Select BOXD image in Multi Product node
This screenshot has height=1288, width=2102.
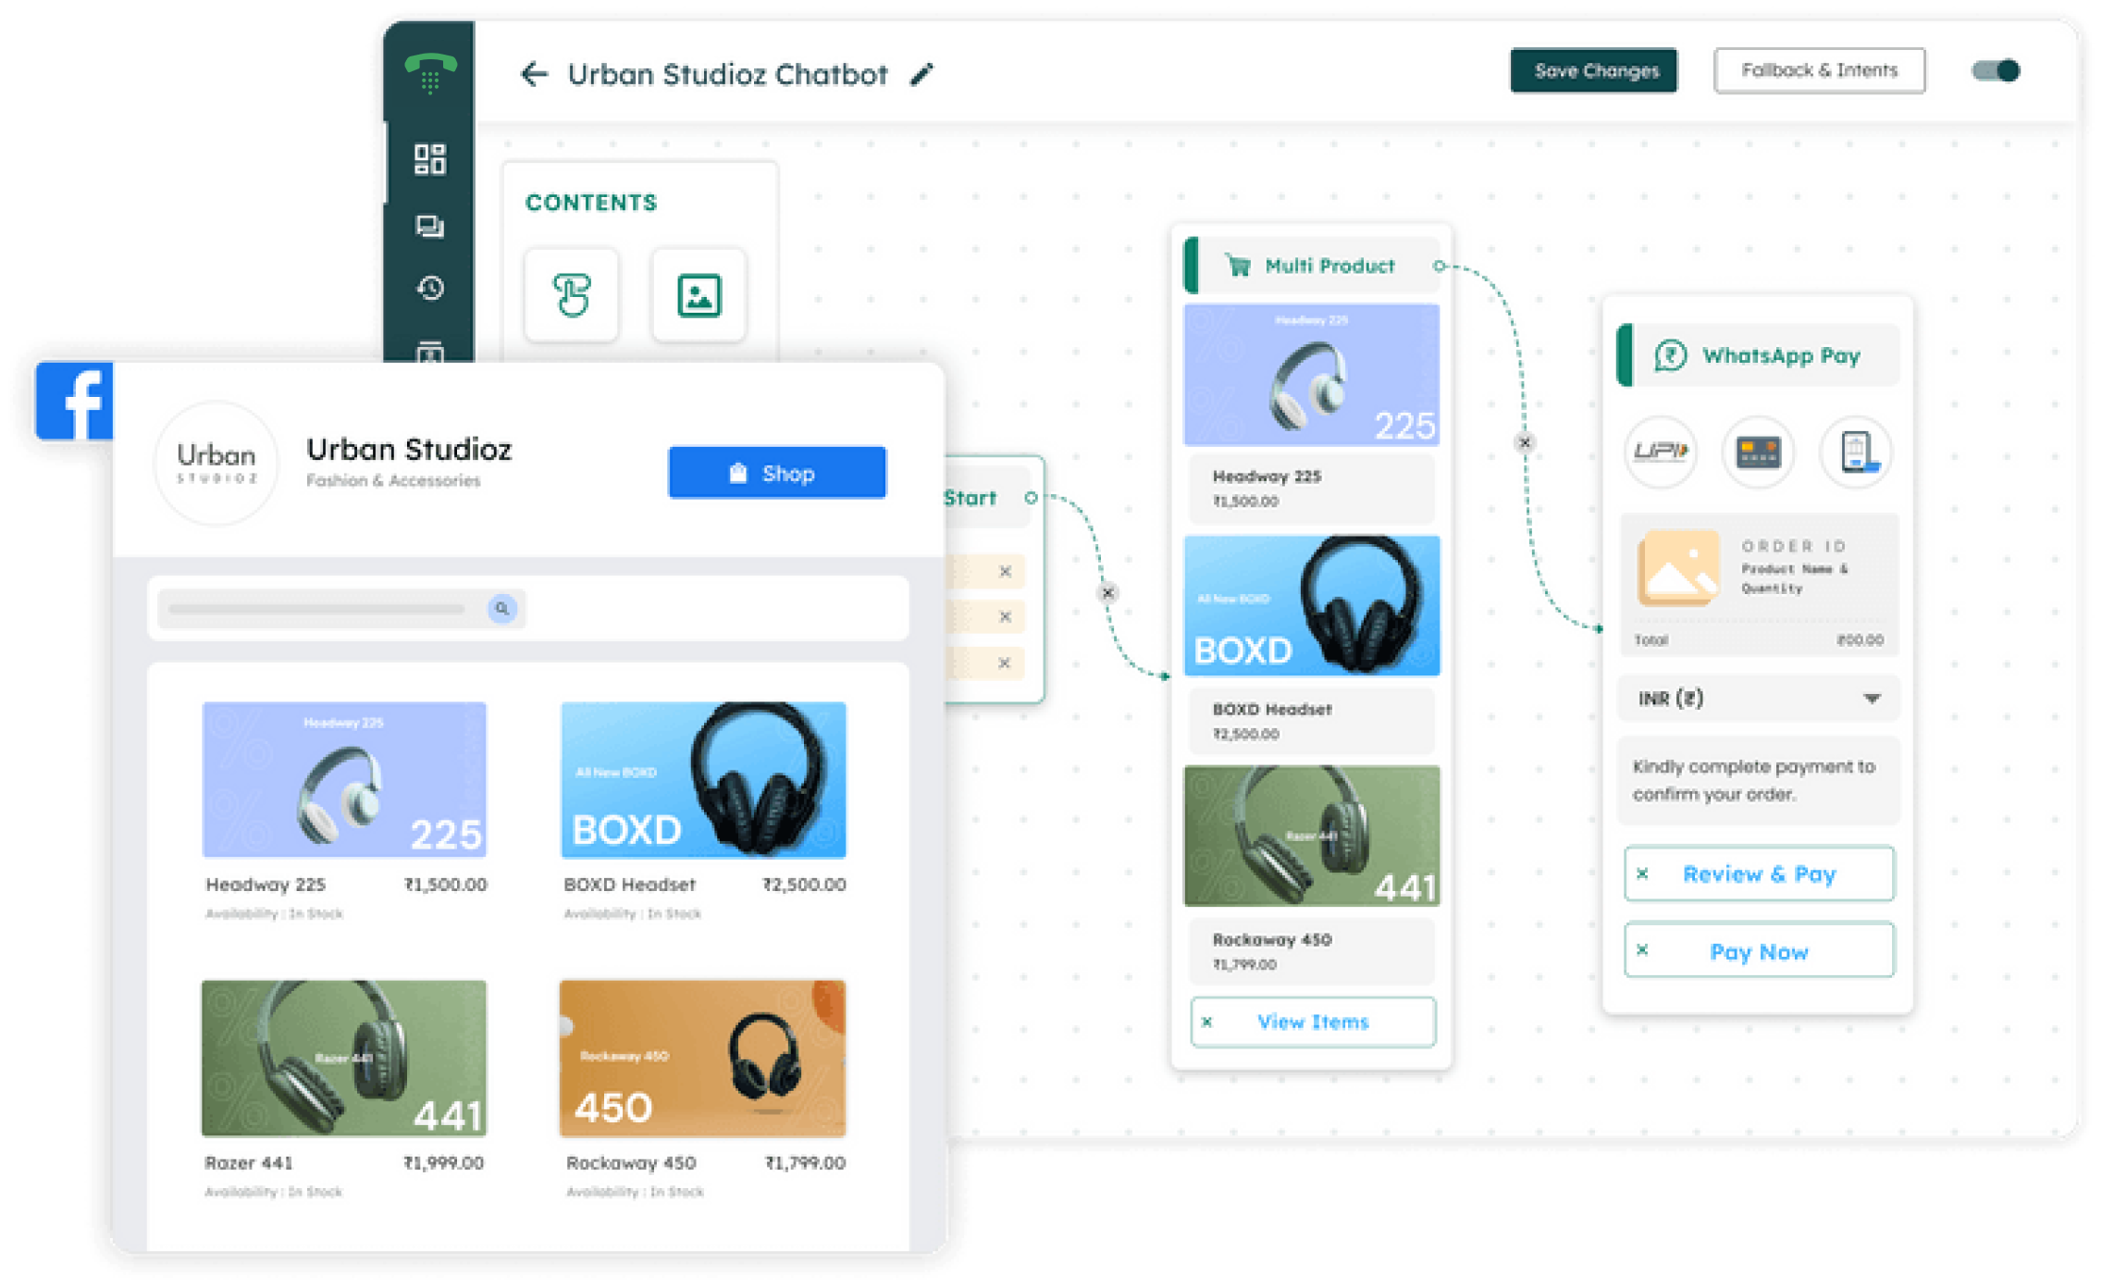pyautogui.click(x=1312, y=605)
